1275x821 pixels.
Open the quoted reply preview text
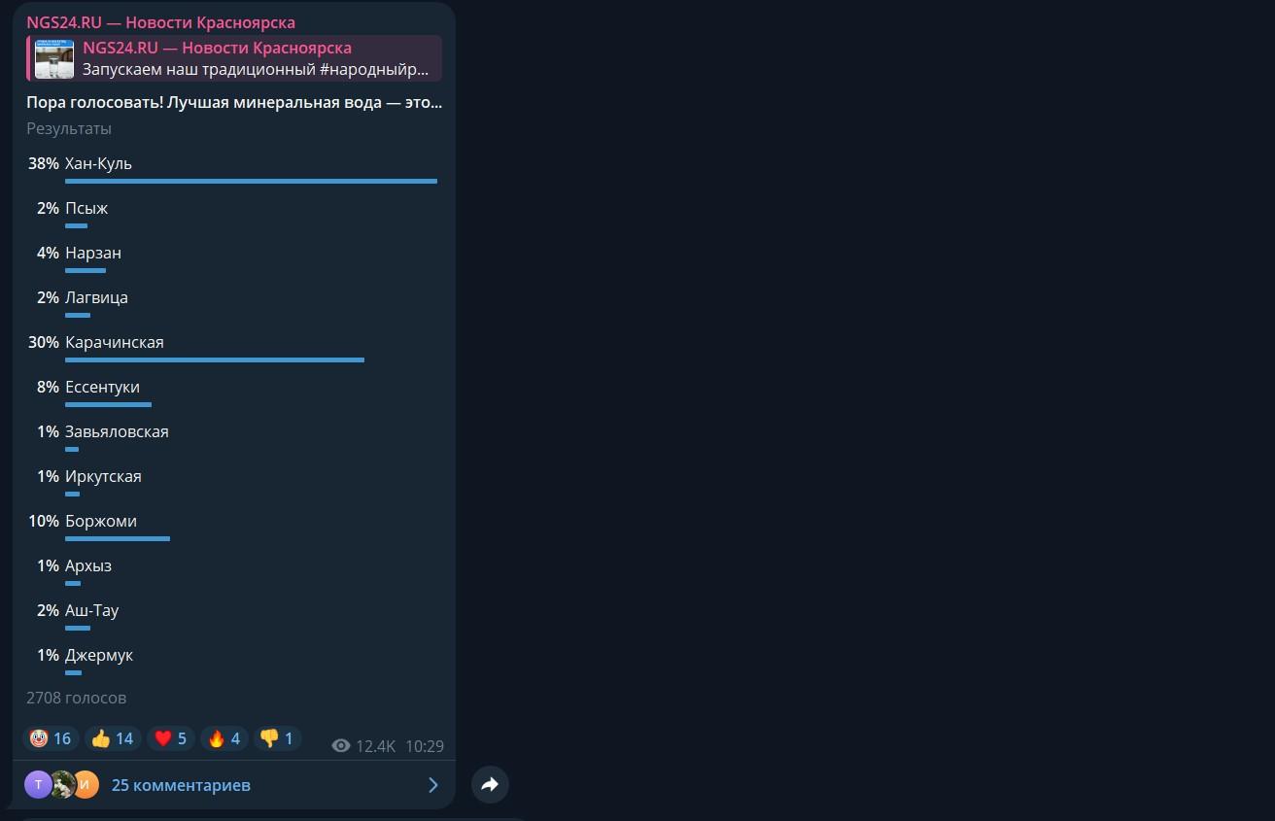256,70
